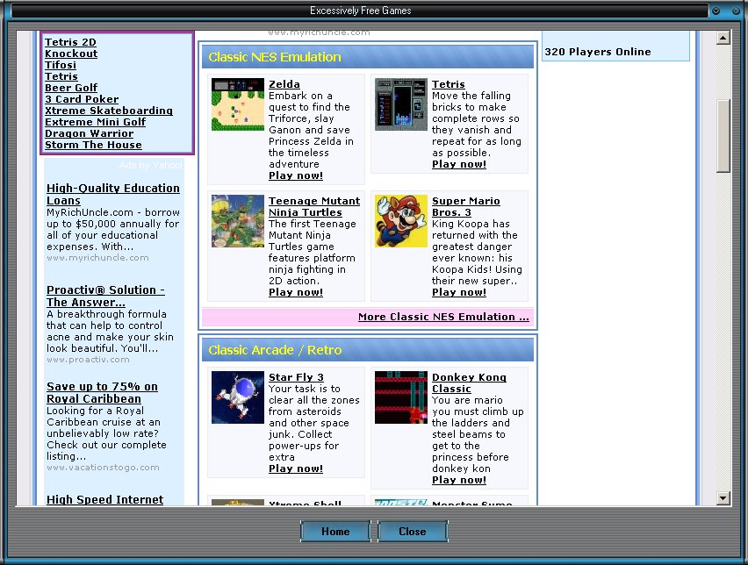Open the Beer Golf link
The image size is (748, 565).
pos(71,88)
